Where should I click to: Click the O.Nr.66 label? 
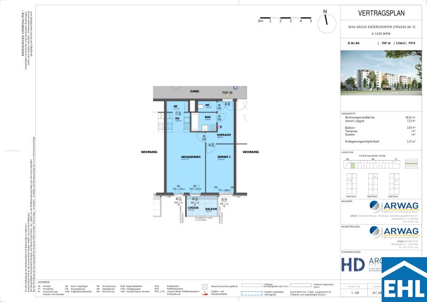pyautogui.click(x=353, y=43)
